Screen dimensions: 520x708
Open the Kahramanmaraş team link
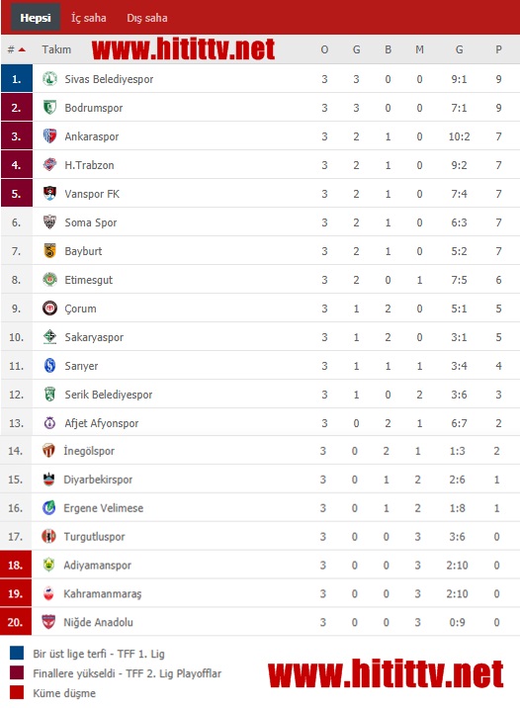tap(103, 593)
